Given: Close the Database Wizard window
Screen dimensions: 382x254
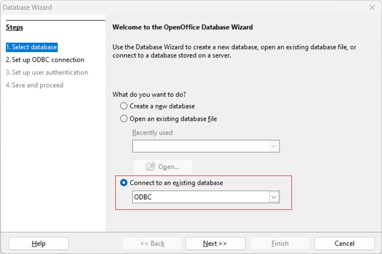Looking at the screenshot, I should pyautogui.click(x=372, y=7).
